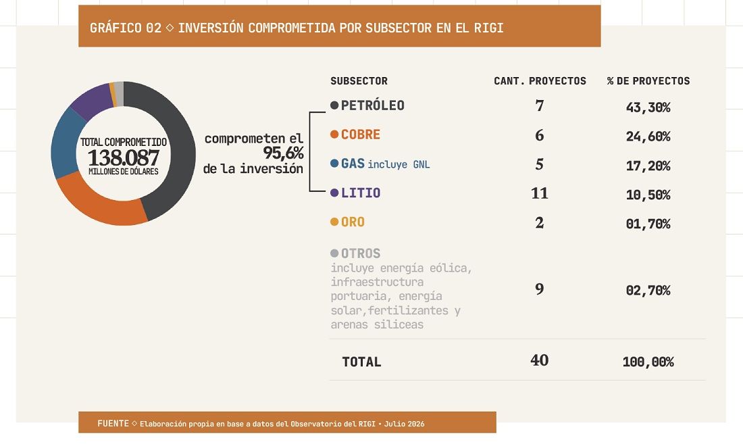The width and height of the screenshot is (743, 444).
Task: Click the 43,30% value for Petróleo
Action: click(648, 107)
